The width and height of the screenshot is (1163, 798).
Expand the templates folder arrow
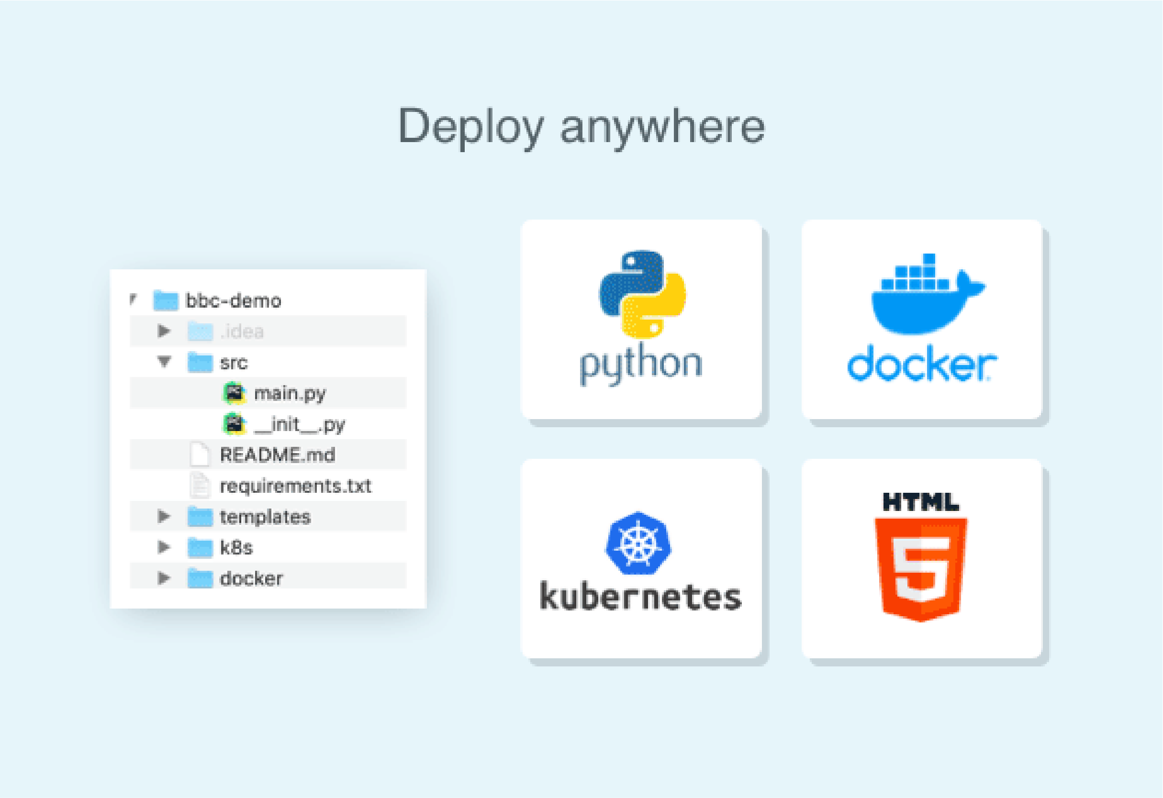(164, 516)
